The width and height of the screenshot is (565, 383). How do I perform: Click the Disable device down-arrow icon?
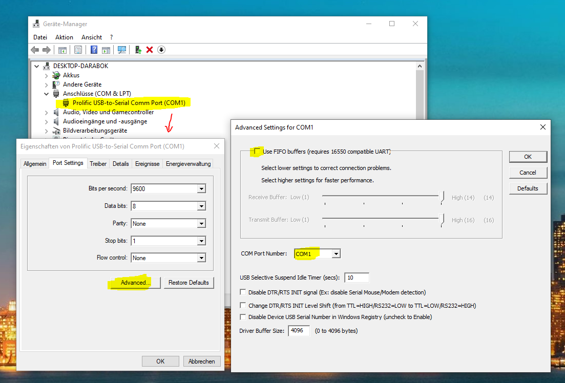160,49
